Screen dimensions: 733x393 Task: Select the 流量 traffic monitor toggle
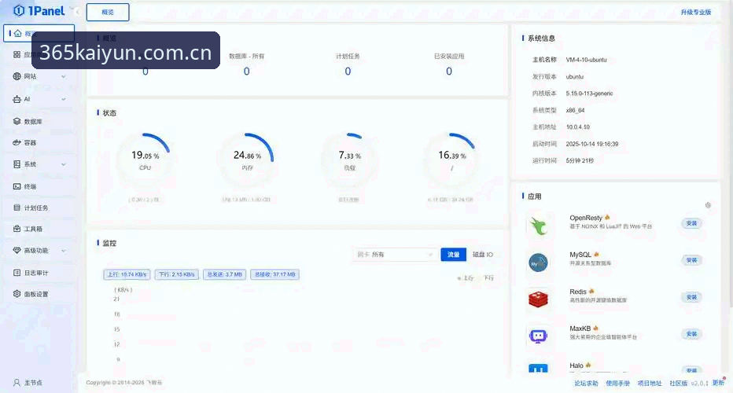pos(454,255)
